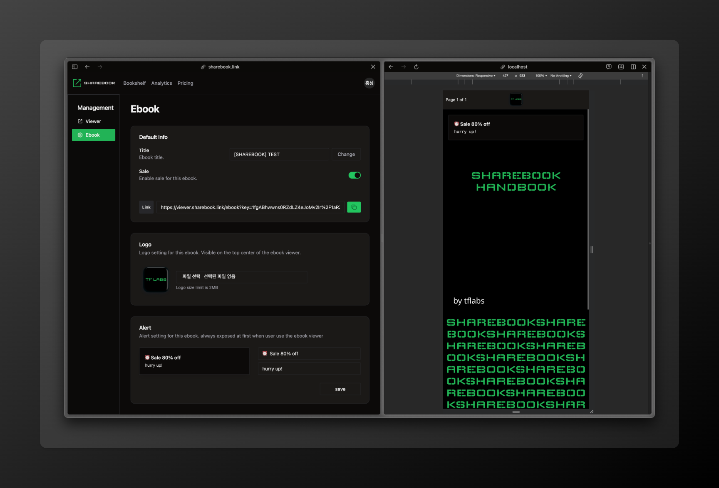Click the right-edge viewport resize handle

point(592,250)
